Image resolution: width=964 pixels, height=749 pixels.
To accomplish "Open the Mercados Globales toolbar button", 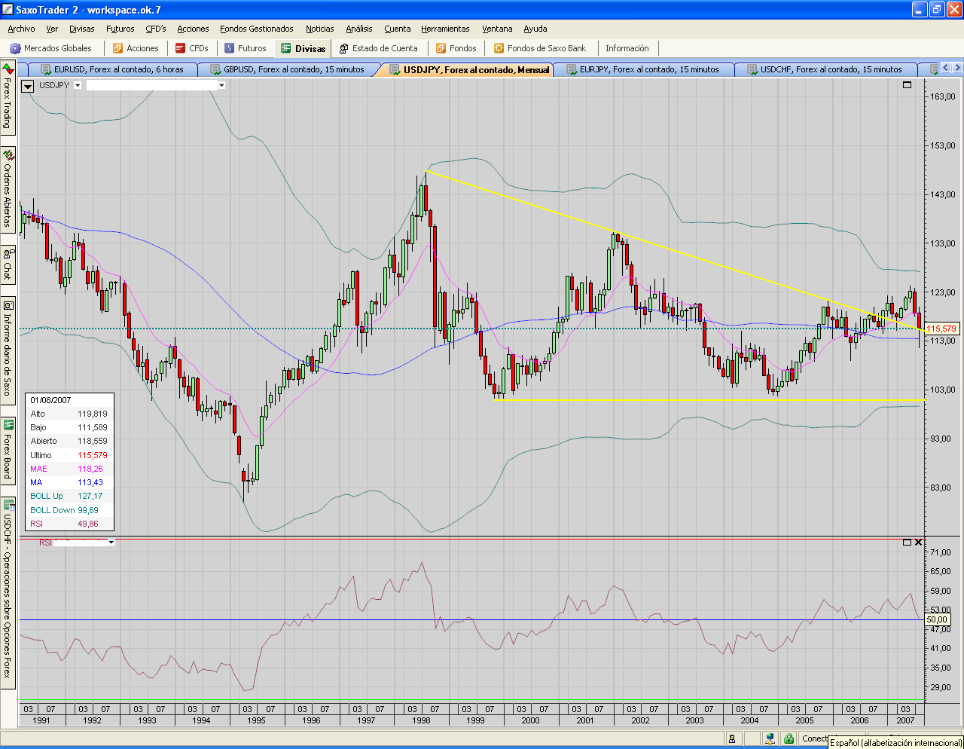I will tap(50, 48).
